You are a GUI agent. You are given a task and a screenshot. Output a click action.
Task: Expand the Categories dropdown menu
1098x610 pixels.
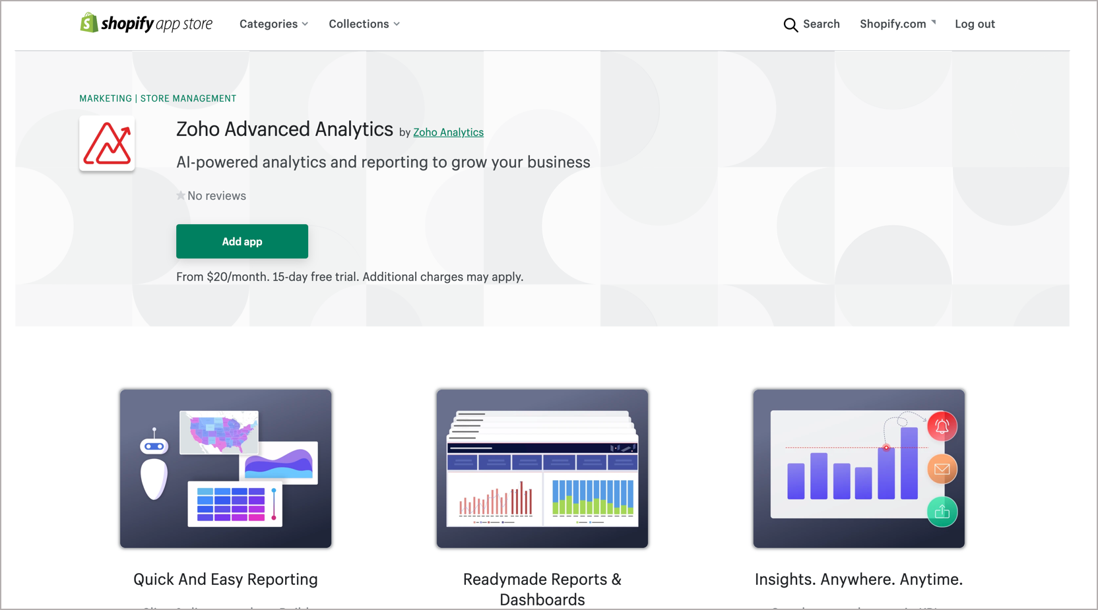273,24
